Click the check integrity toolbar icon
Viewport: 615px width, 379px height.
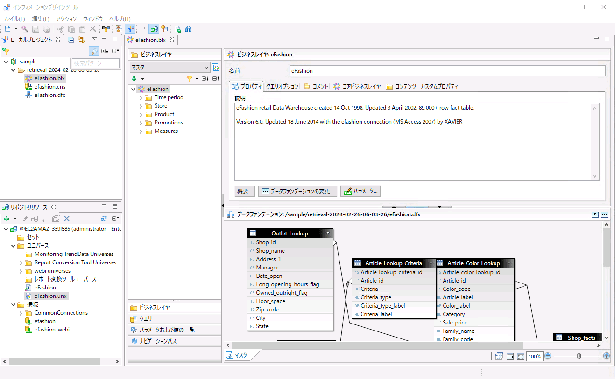pos(178,29)
